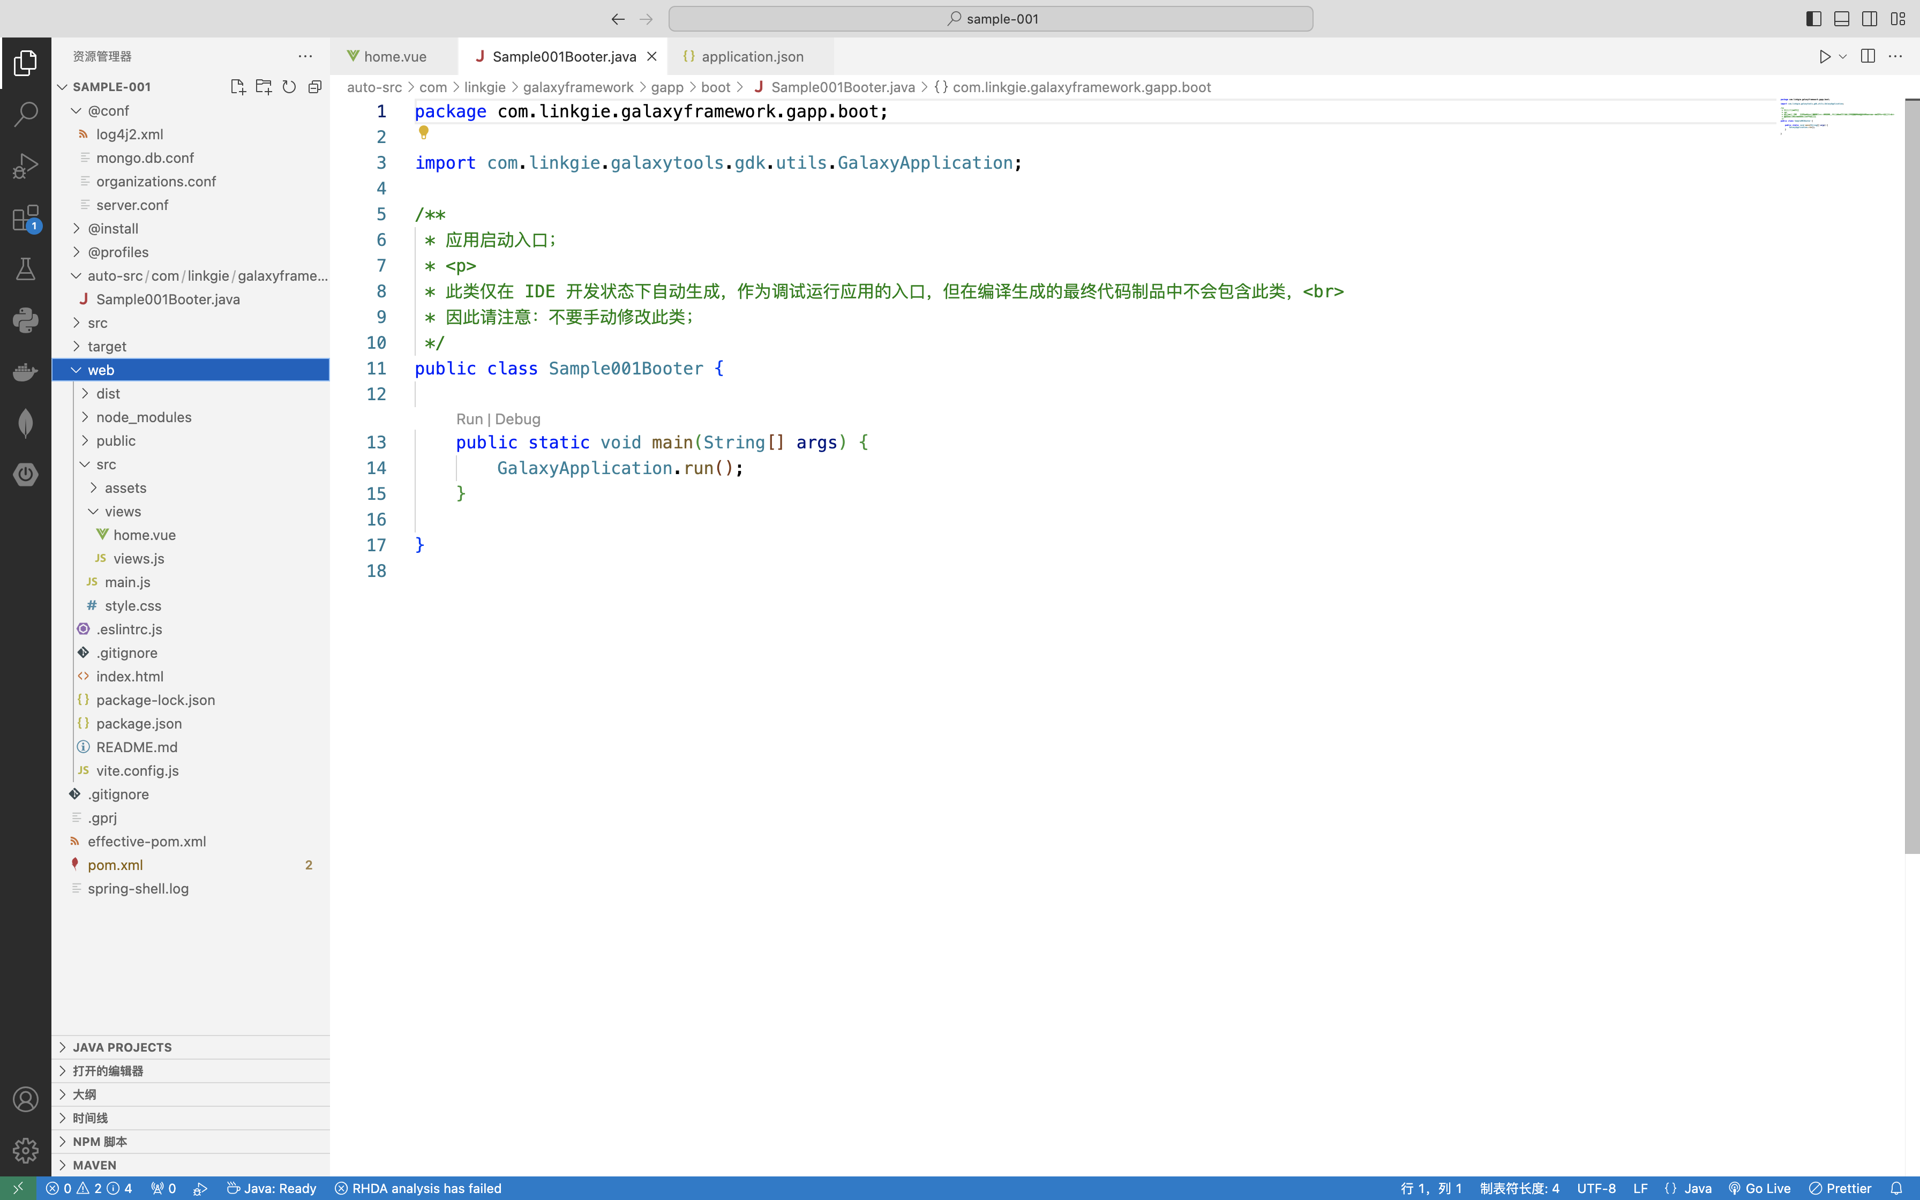Viewport: 1920px width, 1200px height.
Task: Click the New Folder icon in explorer
Action: click(264, 86)
